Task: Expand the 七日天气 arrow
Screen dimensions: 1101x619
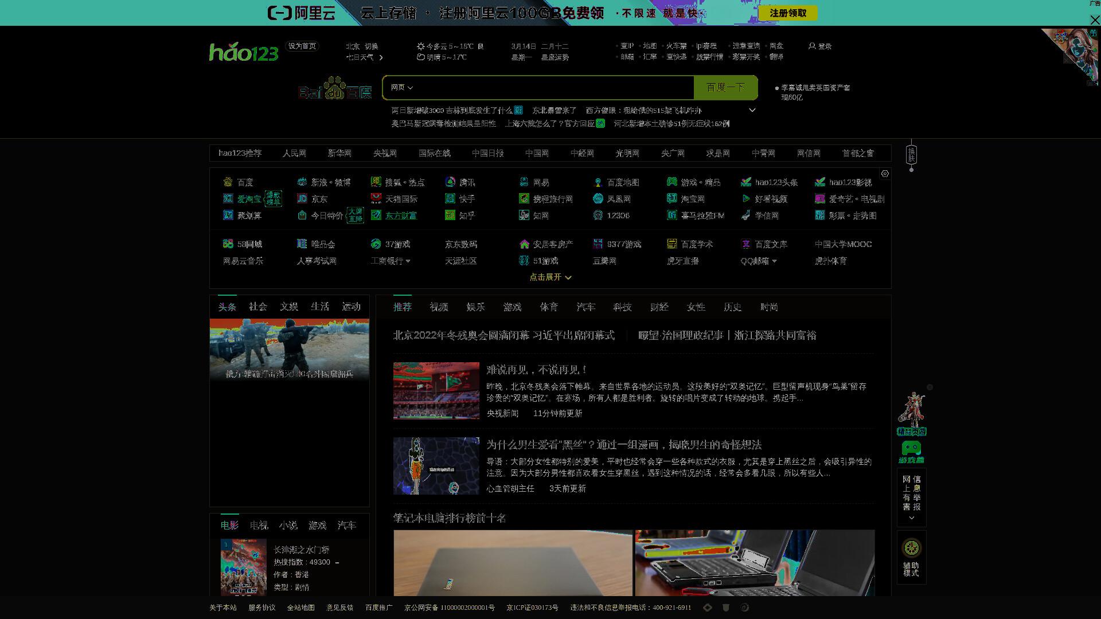Action: pyautogui.click(x=381, y=57)
